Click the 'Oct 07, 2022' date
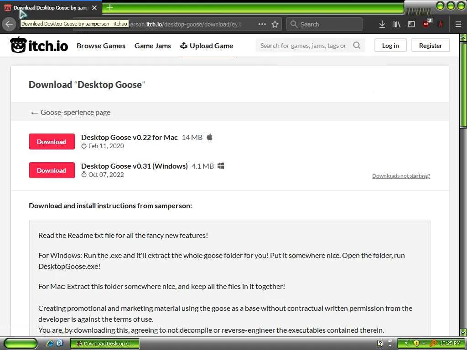 point(106,175)
